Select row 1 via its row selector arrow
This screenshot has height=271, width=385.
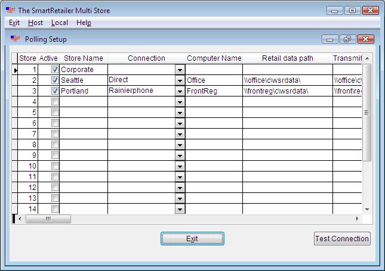click(x=15, y=70)
